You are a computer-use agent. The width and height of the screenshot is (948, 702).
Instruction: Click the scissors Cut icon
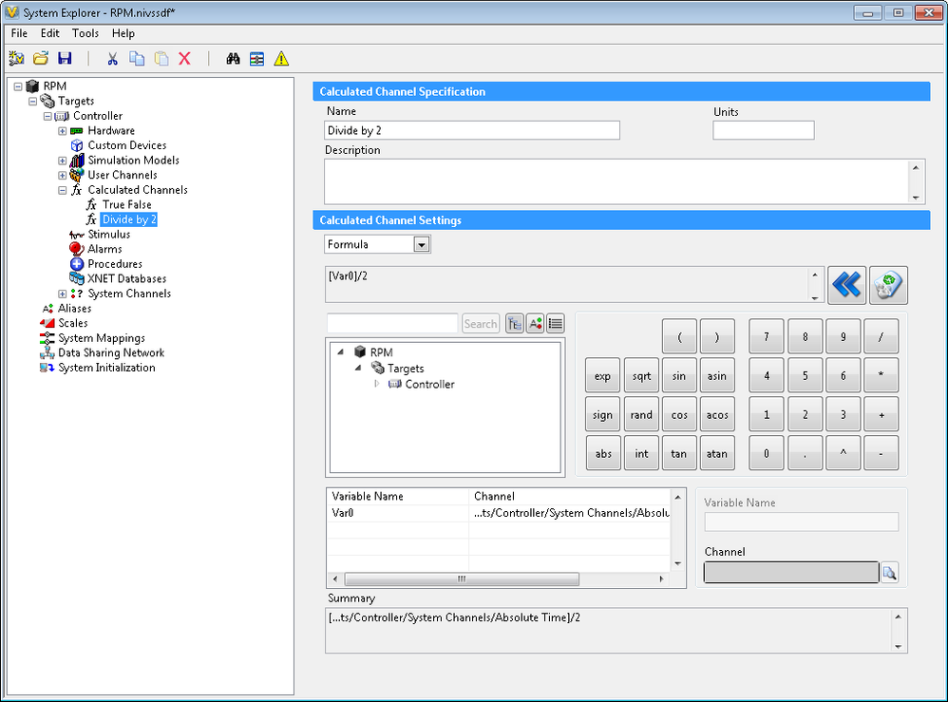(x=112, y=59)
